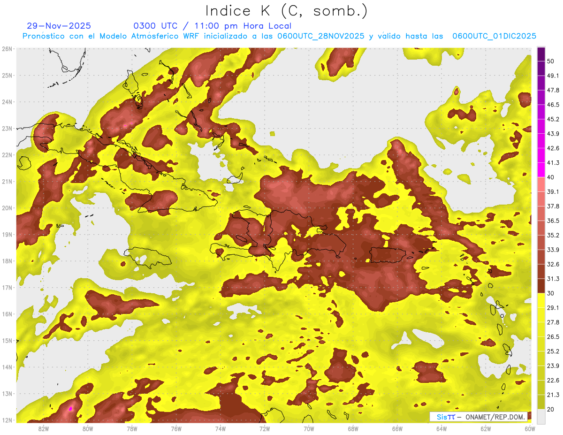Click the colorbar label "31.3"

(553, 279)
